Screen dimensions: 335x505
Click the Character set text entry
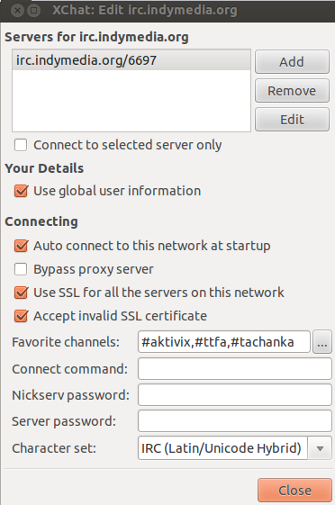click(222, 448)
